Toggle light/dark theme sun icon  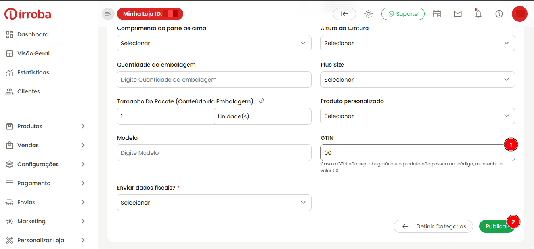click(x=369, y=14)
